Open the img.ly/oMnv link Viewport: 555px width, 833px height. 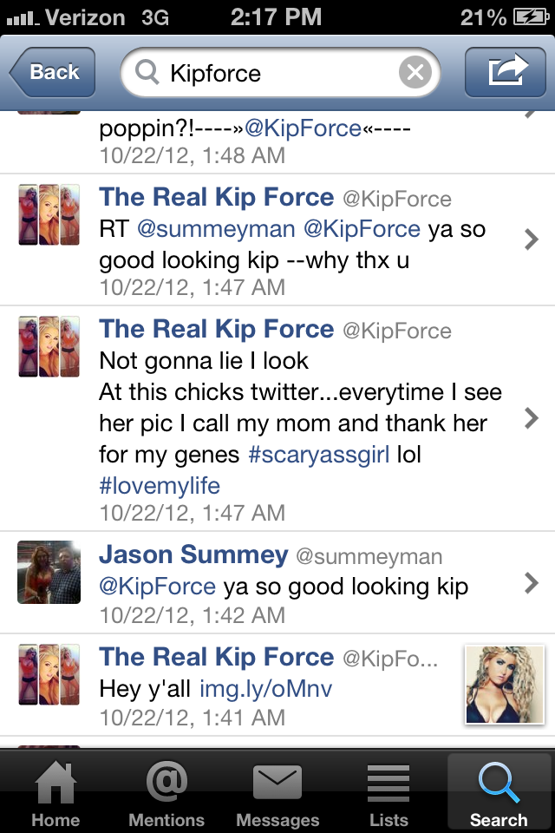click(x=265, y=689)
